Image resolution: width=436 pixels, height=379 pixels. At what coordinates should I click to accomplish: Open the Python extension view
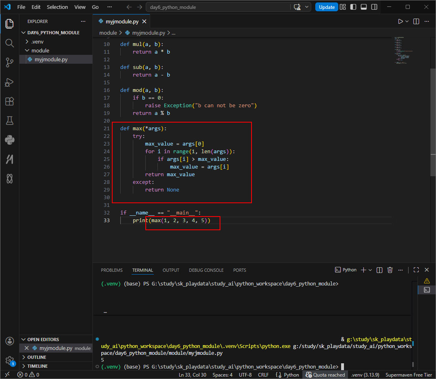(x=9, y=140)
